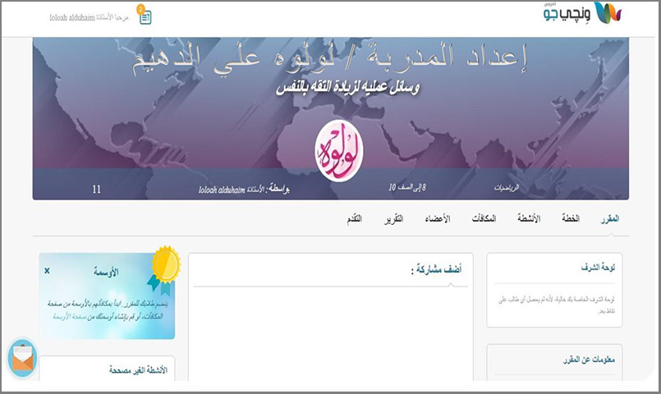661x394 pixels.
Task: Click the أضف مشاركة heading
Action: coord(436,269)
